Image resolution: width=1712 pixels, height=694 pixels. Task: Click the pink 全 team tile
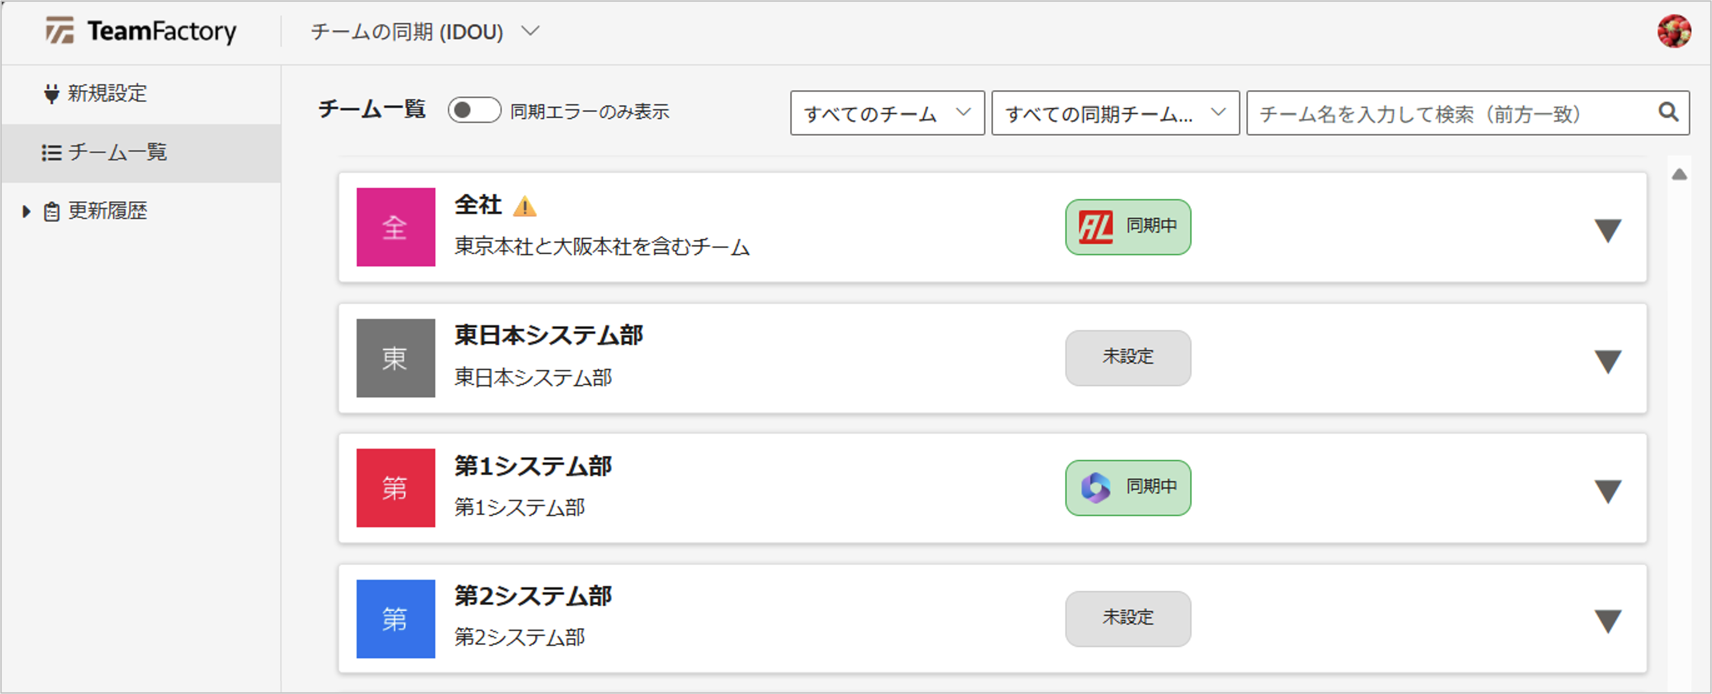point(395,227)
